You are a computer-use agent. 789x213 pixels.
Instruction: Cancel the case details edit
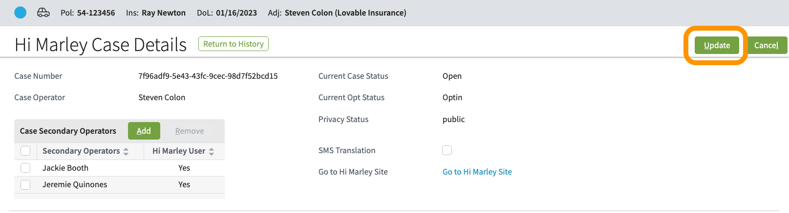pos(766,45)
